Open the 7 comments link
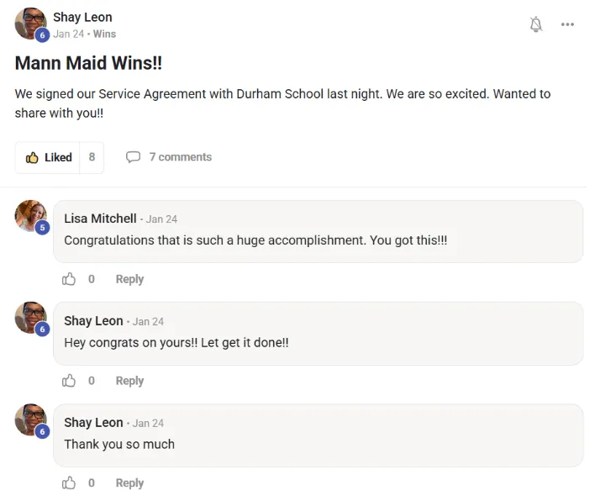 click(180, 157)
